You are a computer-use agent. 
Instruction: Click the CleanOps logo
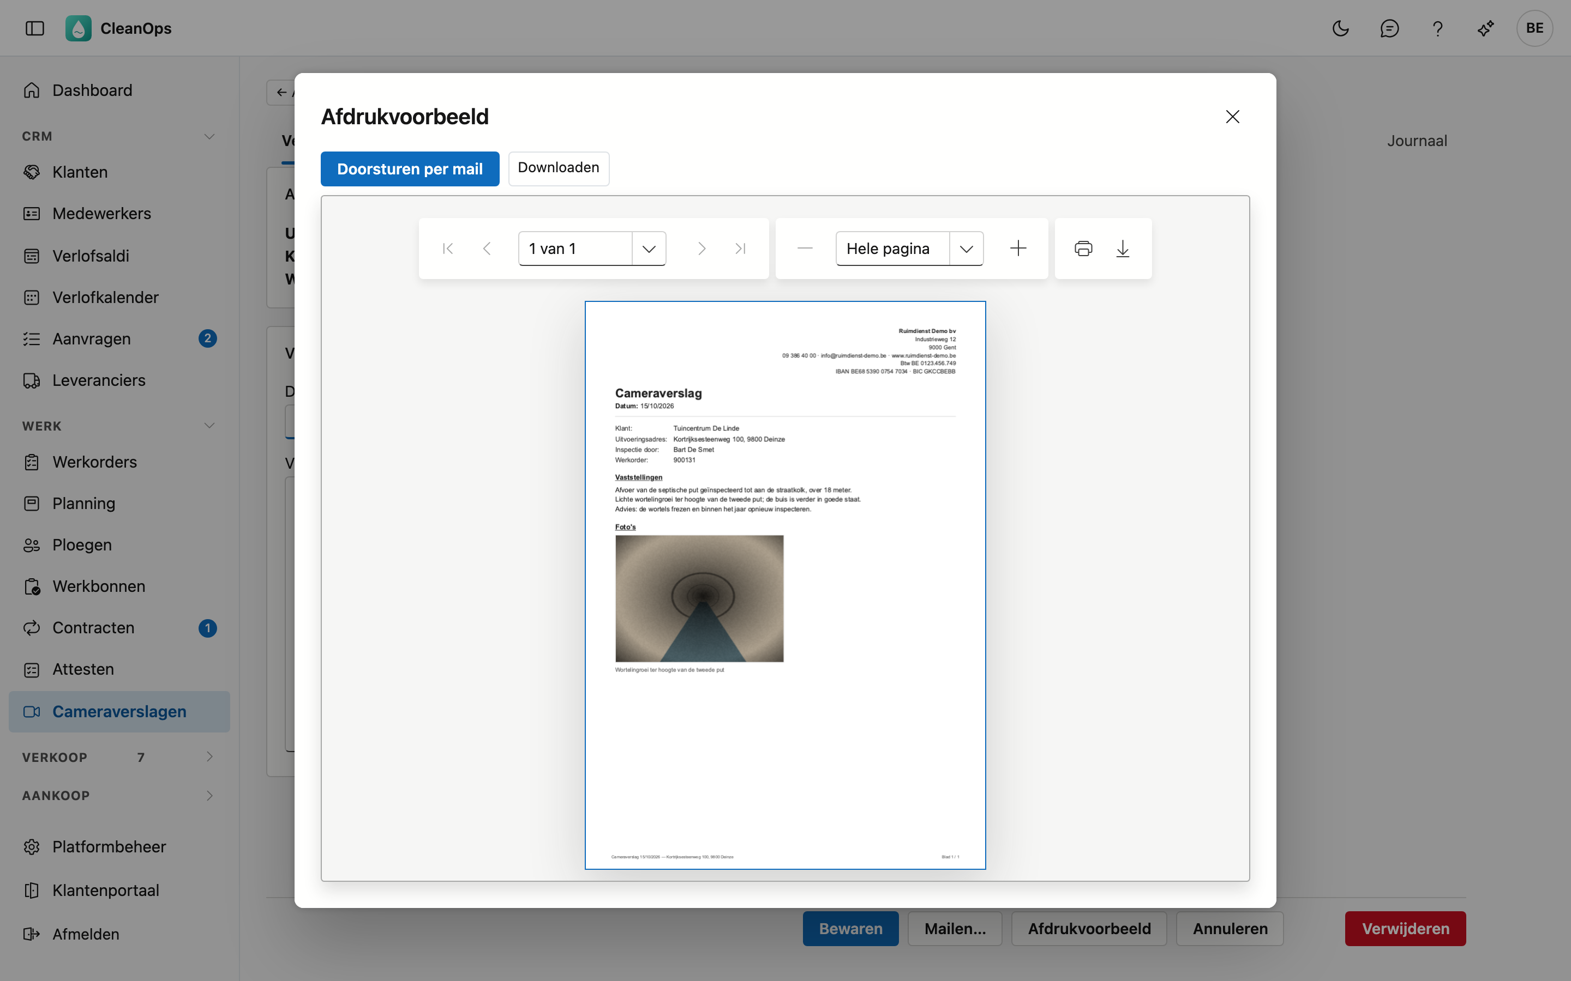coord(79,28)
